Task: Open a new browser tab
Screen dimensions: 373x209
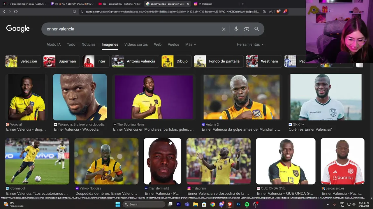Action: (x=243, y=4)
